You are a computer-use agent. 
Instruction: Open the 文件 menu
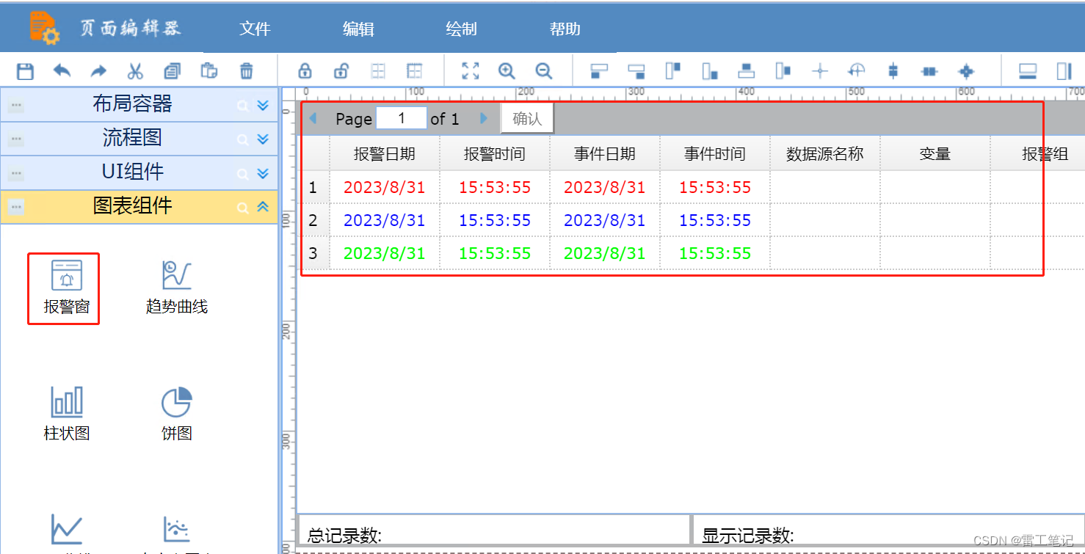(255, 29)
